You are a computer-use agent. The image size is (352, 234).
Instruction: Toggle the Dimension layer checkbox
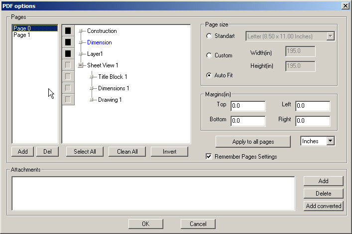point(68,42)
